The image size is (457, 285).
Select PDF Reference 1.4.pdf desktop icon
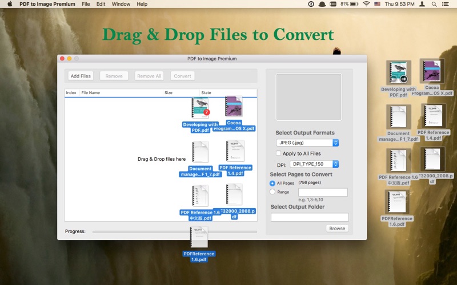[434, 116]
